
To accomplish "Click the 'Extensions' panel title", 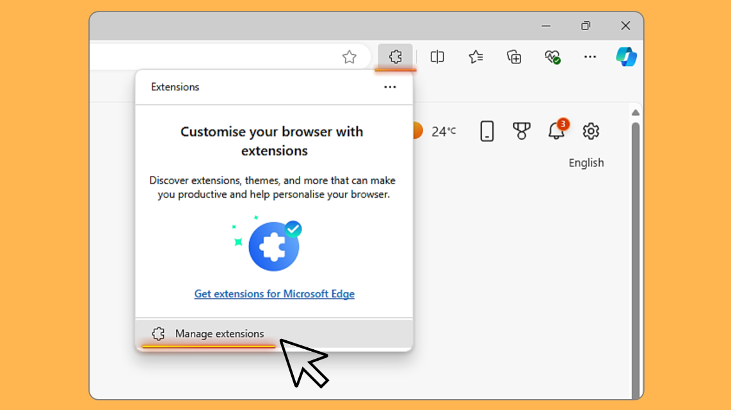I will point(175,87).
